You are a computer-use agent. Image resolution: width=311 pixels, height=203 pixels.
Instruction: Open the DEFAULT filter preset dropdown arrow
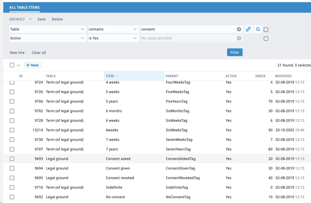coord(30,19)
